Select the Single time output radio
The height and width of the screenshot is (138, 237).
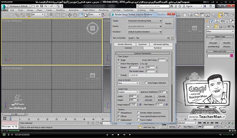(119, 60)
